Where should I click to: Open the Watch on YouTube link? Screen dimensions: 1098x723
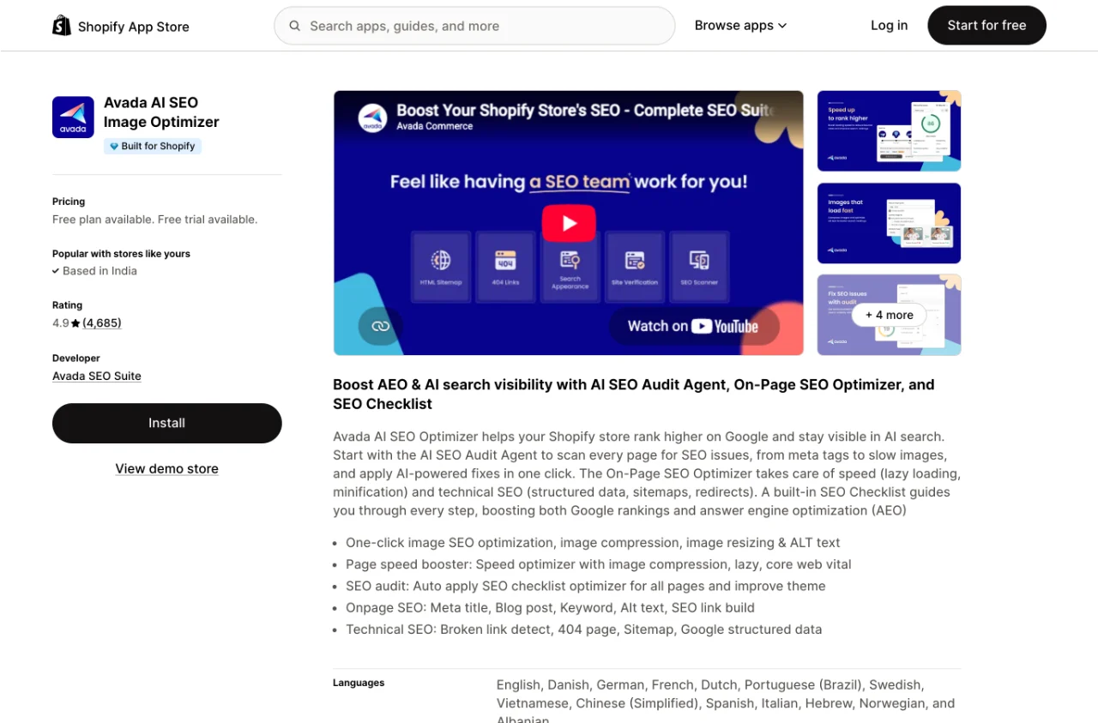click(694, 326)
